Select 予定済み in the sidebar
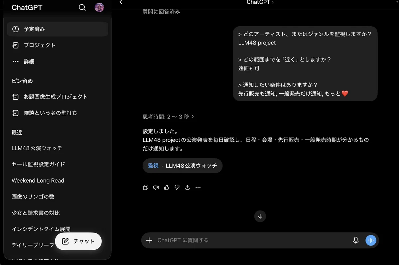The image size is (399, 265). pos(58,29)
